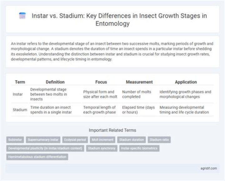Screen dimensions: 225x181
Task: Click the Instar row label
Action: [17, 94]
